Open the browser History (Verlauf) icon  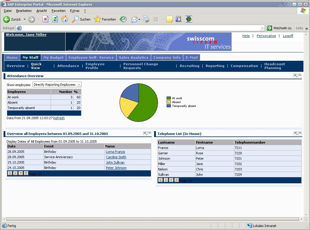pyautogui.click(x=123, y=19)
